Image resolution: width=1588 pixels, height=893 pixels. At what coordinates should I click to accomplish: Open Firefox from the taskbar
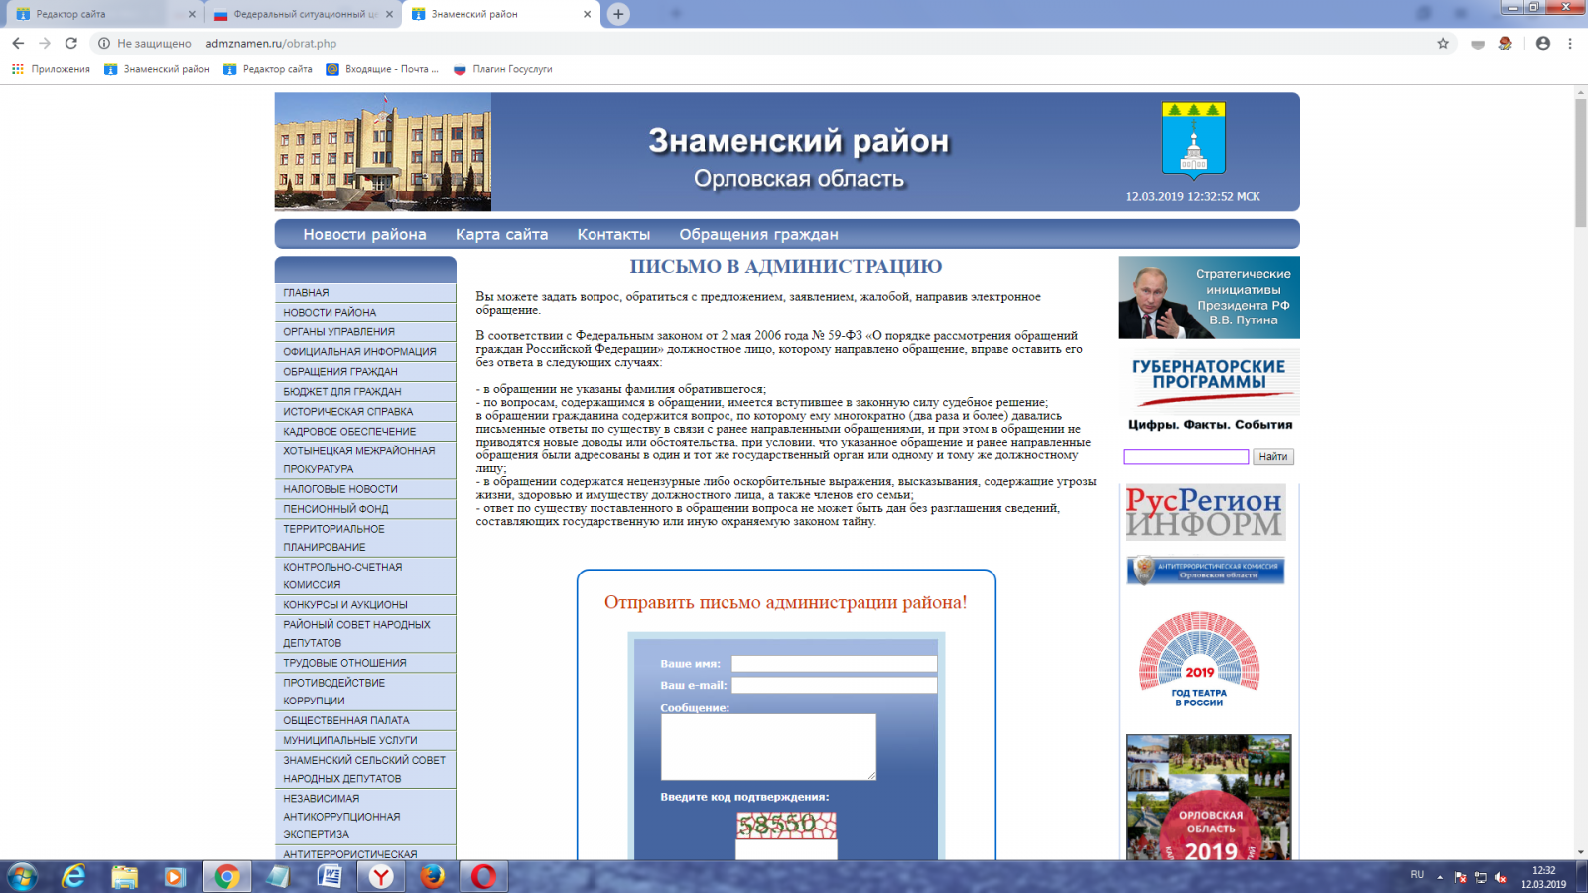coord(432,877)
